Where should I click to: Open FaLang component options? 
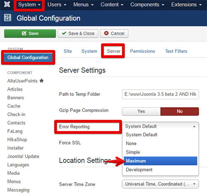15,131
